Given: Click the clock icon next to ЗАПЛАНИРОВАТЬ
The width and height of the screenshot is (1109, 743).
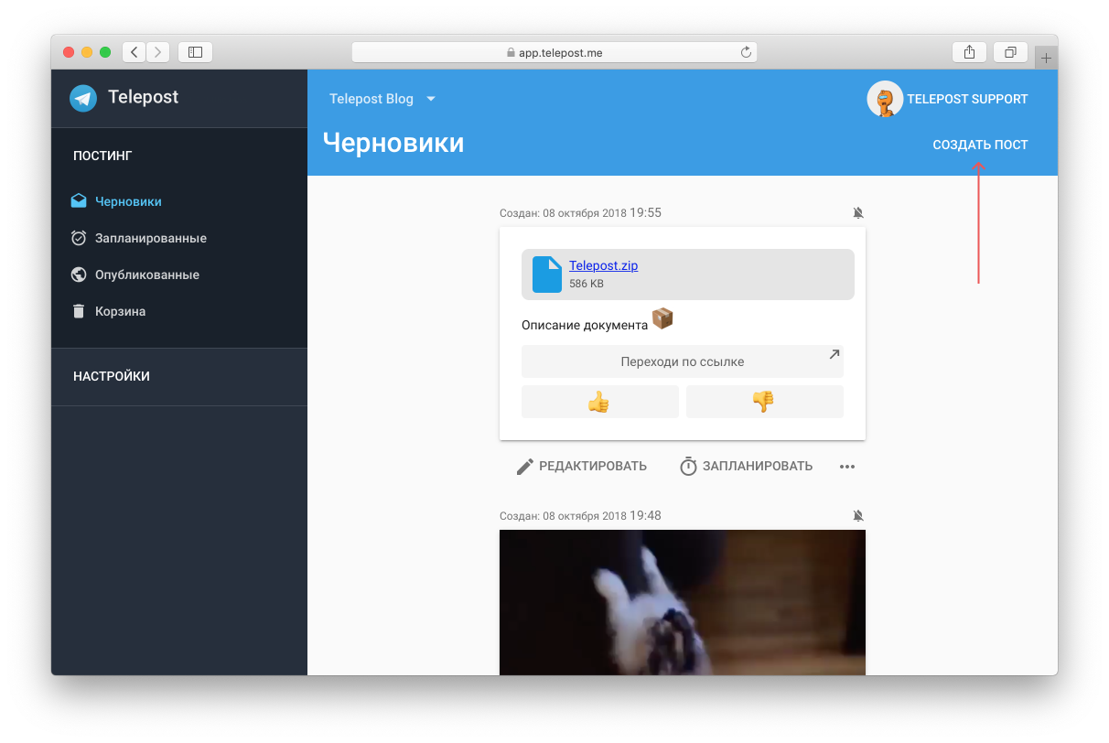Looking at the screenshot, I should click(x=688, y=466).
